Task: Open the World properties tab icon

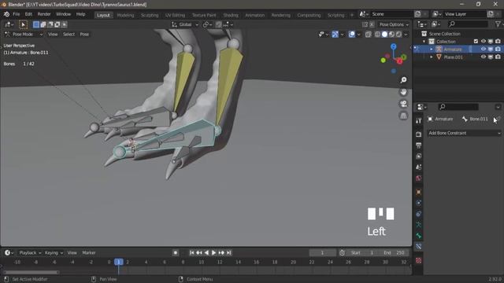Action: 418,178
